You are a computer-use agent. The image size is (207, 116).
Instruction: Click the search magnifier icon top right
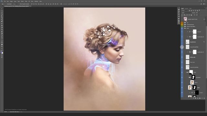[201, 4]
